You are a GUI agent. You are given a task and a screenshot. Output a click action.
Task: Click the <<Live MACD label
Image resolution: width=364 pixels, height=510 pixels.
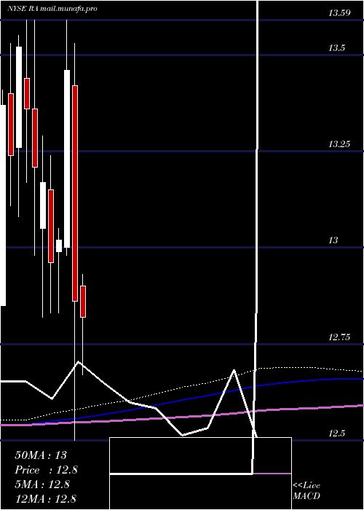[306, 491]
